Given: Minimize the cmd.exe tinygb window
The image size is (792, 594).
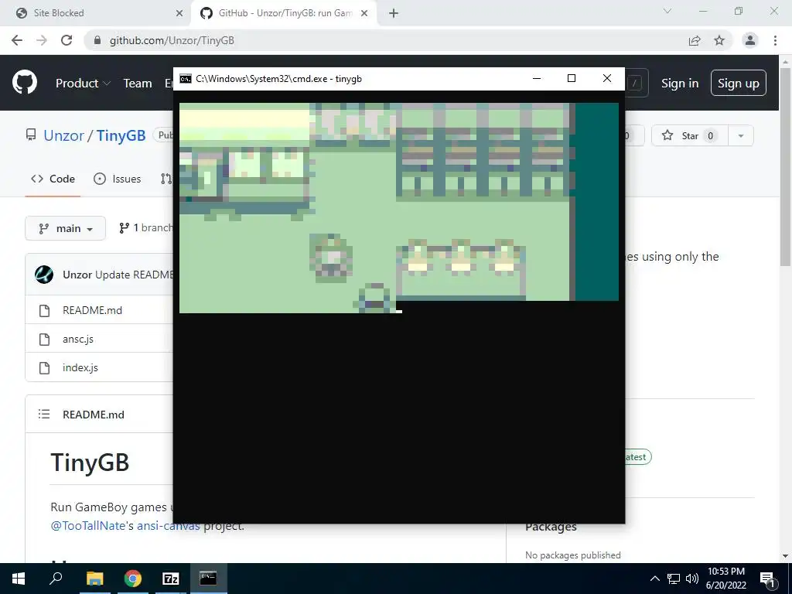Looking at the screenshot, I should (x=537, y=78).
